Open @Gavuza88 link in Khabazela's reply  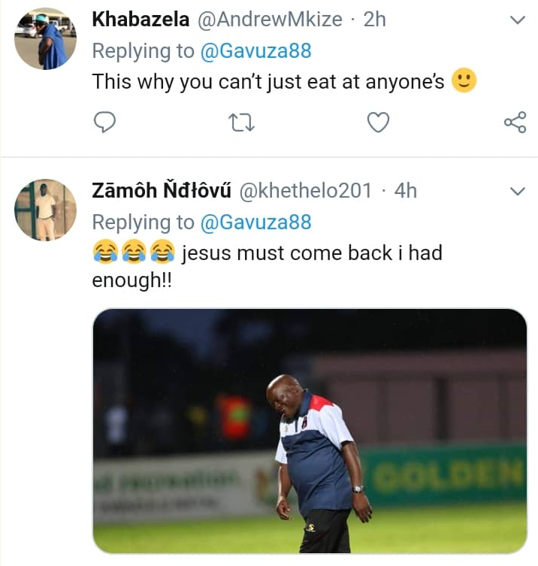tap(255, 51)
